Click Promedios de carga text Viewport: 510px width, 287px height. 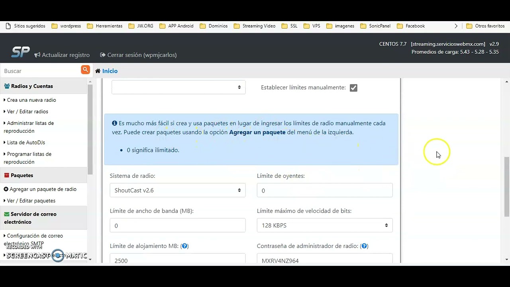click(x=455, y=52)
